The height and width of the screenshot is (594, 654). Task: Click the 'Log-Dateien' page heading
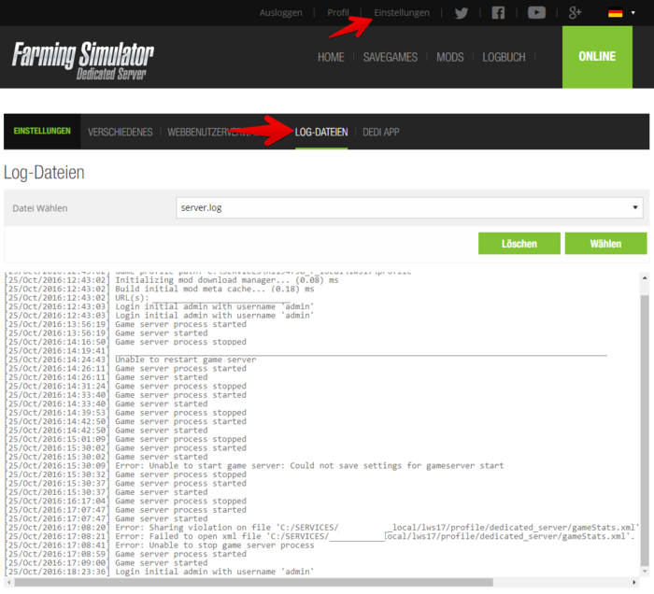44,173
